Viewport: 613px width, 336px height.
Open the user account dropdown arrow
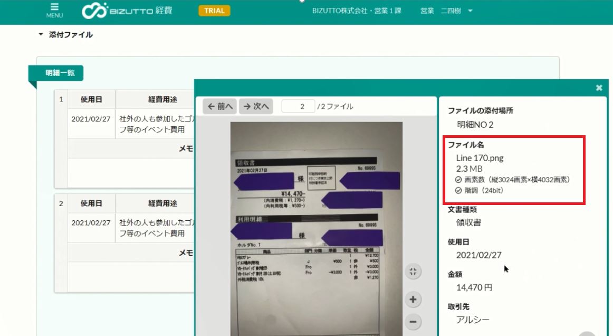point(470,11)
